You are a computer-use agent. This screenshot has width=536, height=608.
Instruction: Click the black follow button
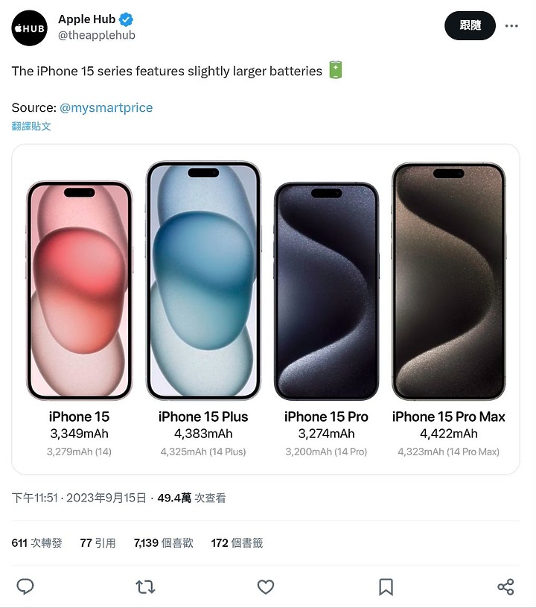click(470, 25)
